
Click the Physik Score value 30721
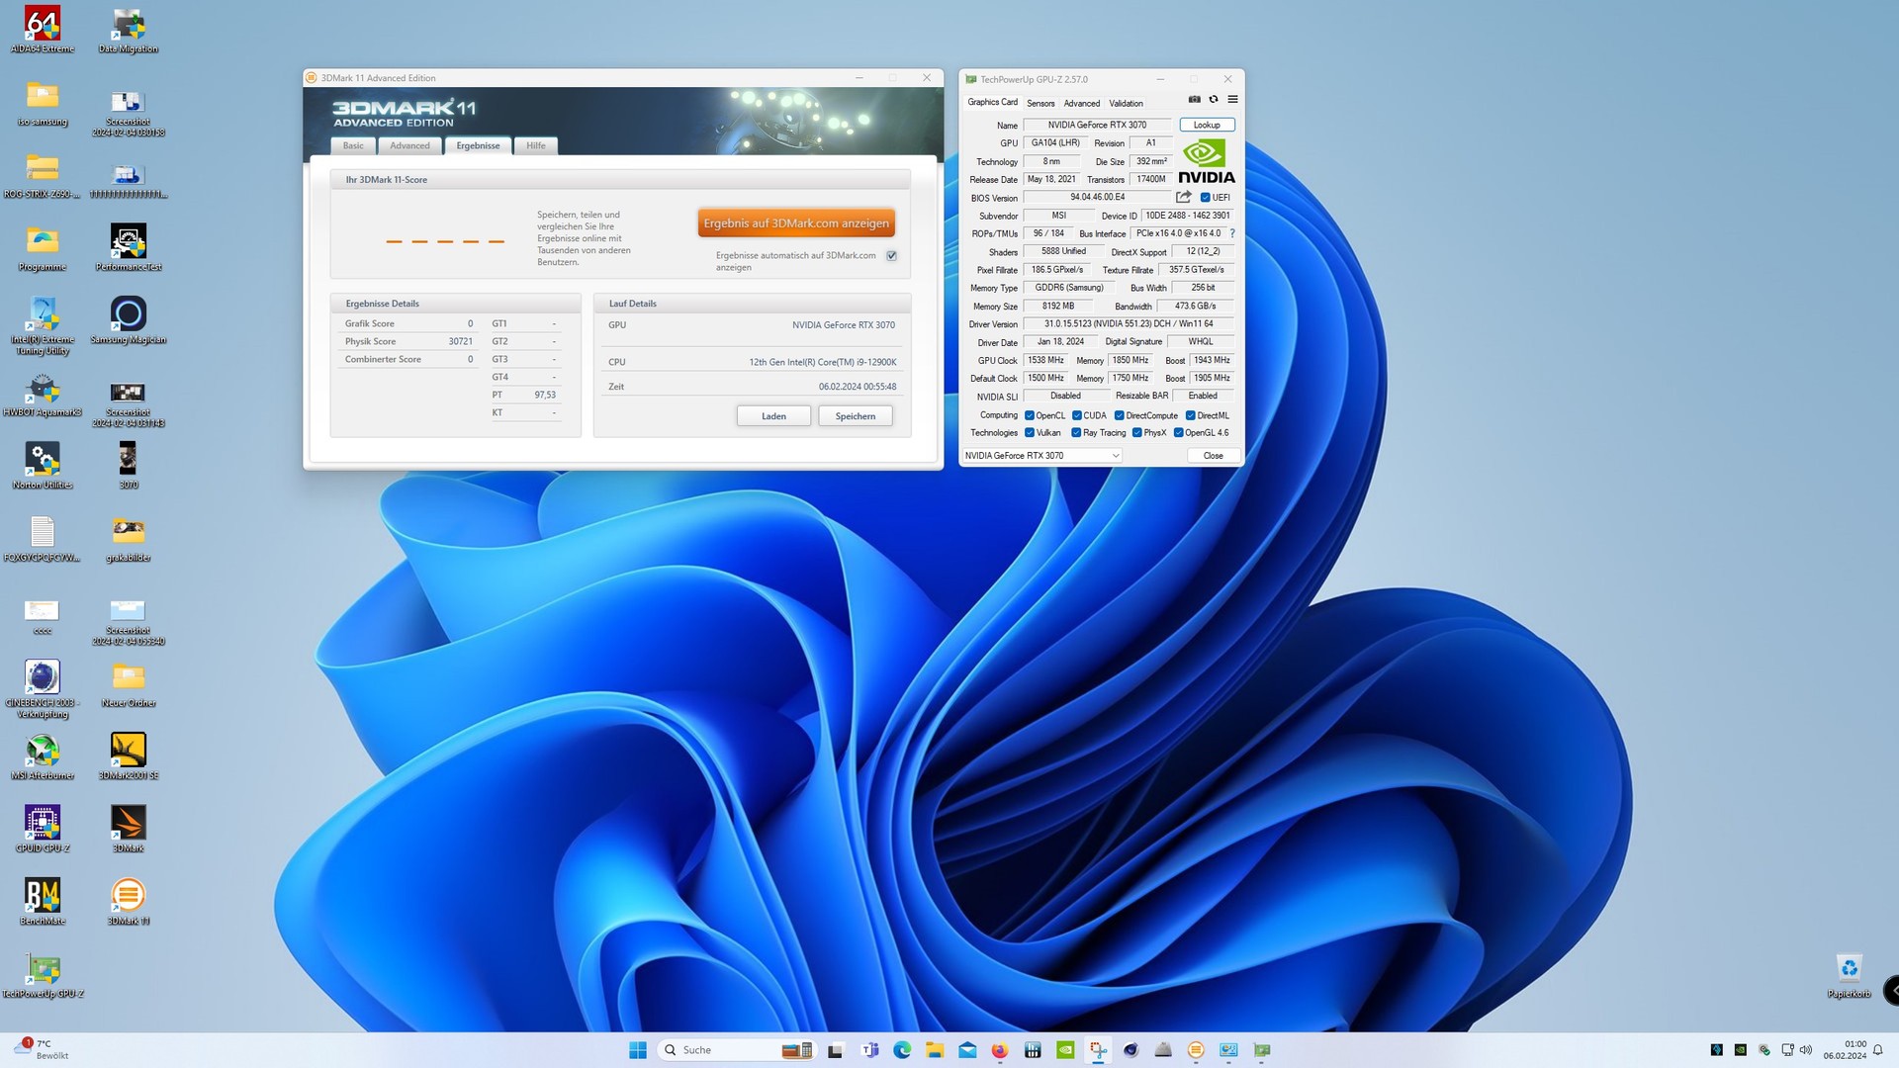click(x=460, y=341)
